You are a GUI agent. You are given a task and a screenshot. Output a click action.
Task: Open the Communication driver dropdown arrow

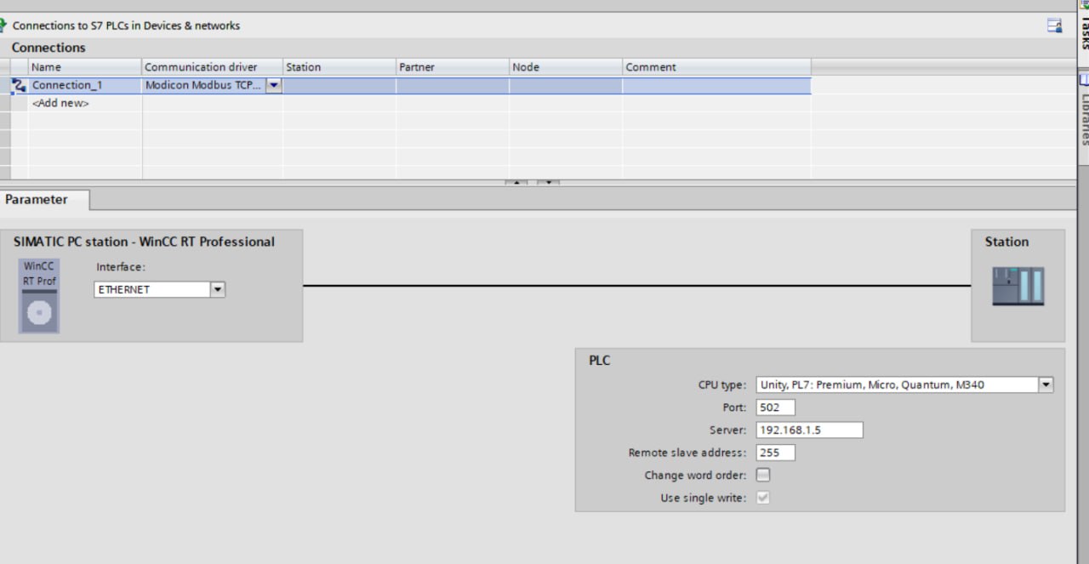pos(274,85)
